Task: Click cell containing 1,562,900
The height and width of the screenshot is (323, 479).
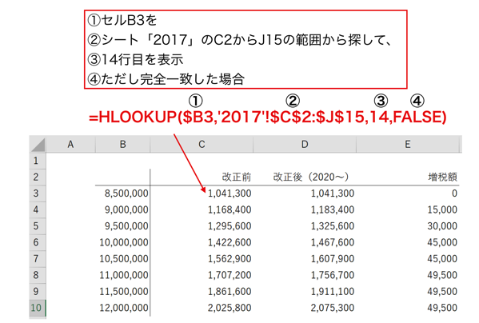Action: click(202, 259)
